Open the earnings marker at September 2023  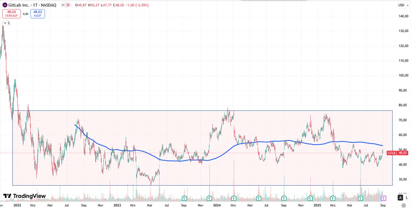coord(184,198)
